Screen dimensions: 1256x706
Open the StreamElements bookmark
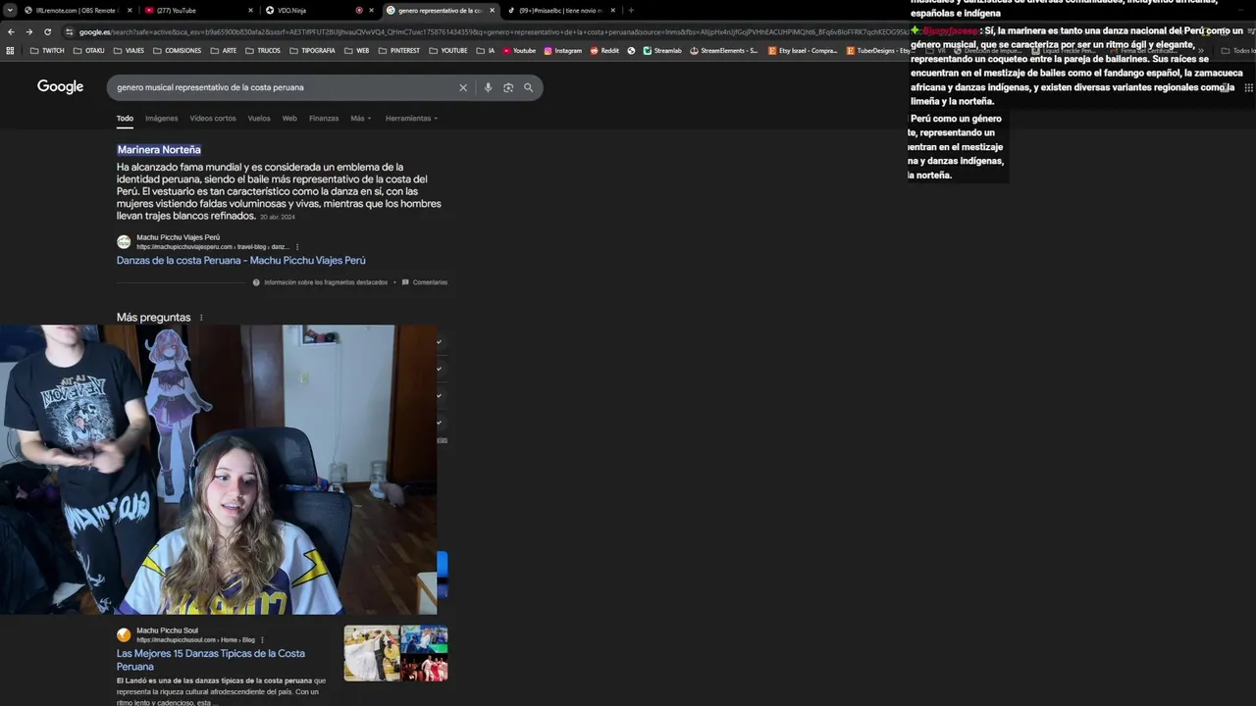tap(723, 50)
